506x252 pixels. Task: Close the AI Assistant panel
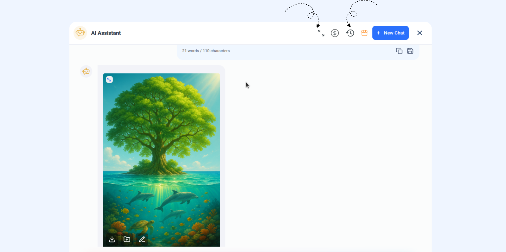(420, 33)
